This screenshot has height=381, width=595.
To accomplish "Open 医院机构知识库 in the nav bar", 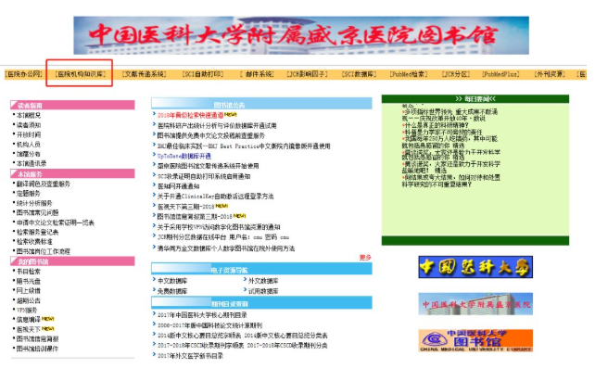I will tap(80, 74).
